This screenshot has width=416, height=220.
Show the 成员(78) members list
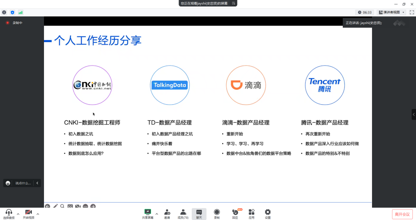pyautogui.click(x=183, y=213)
